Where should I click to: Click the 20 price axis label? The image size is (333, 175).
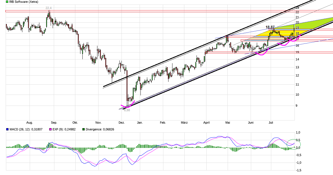297,22
